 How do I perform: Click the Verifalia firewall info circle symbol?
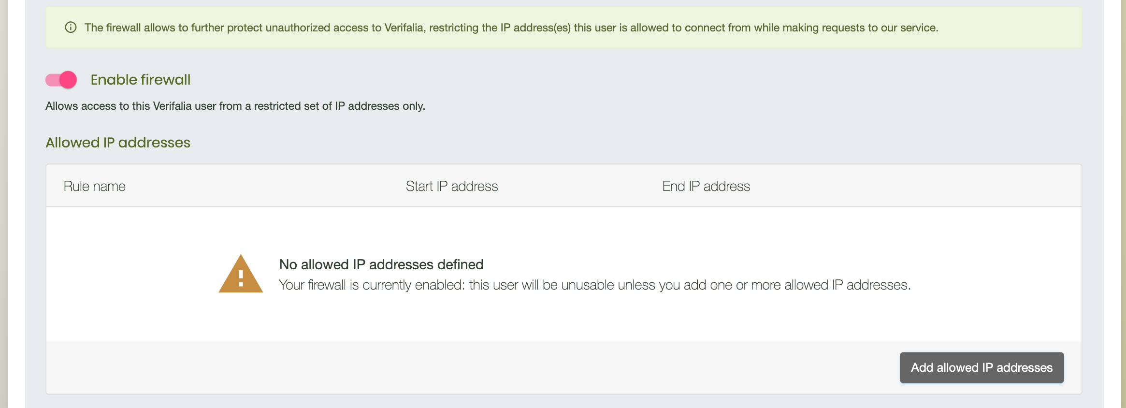click(71, 28)
